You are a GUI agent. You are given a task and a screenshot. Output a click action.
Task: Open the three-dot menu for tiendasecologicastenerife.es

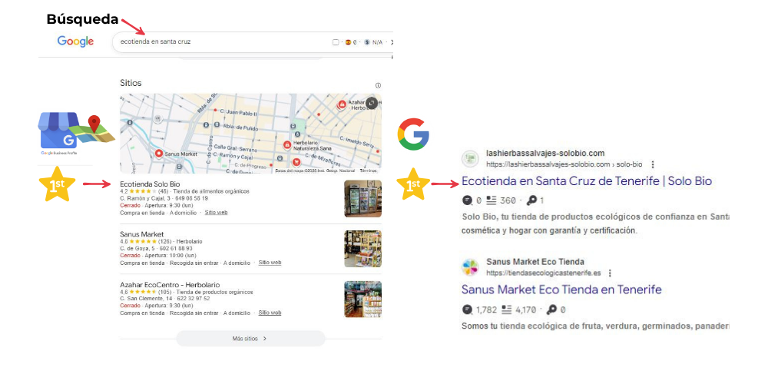(610, 273)
